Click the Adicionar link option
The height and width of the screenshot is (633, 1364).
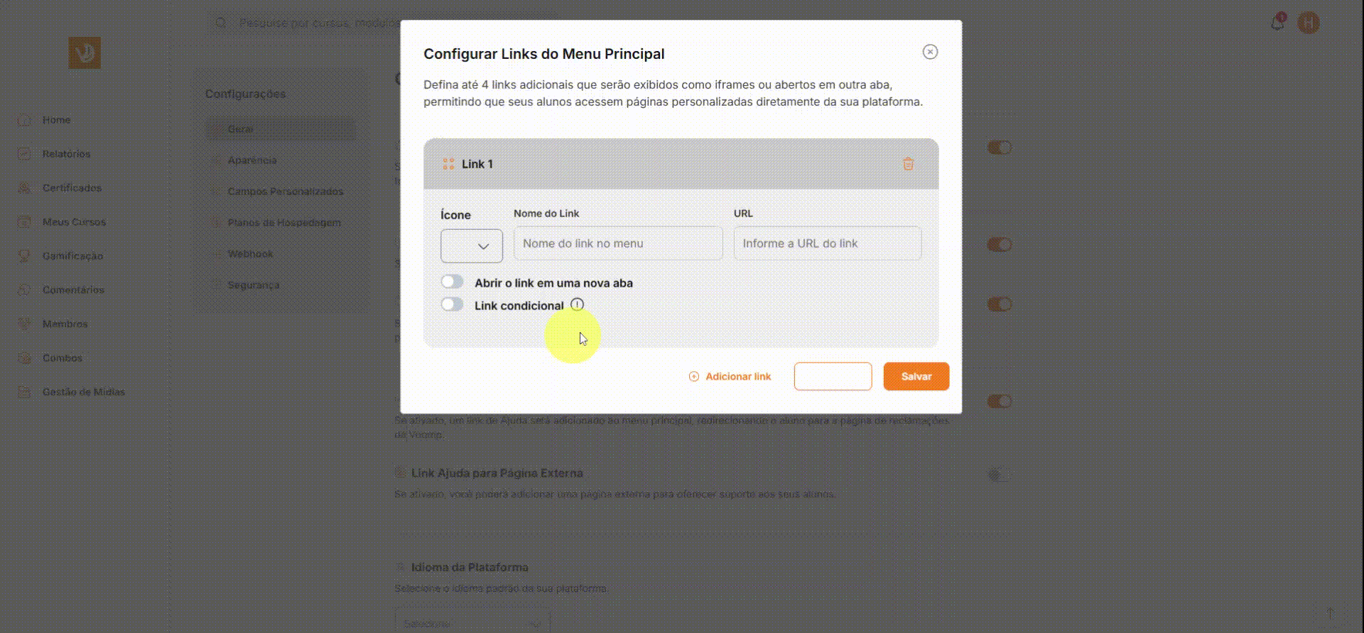pyautogui.click(x=730, y=377)
